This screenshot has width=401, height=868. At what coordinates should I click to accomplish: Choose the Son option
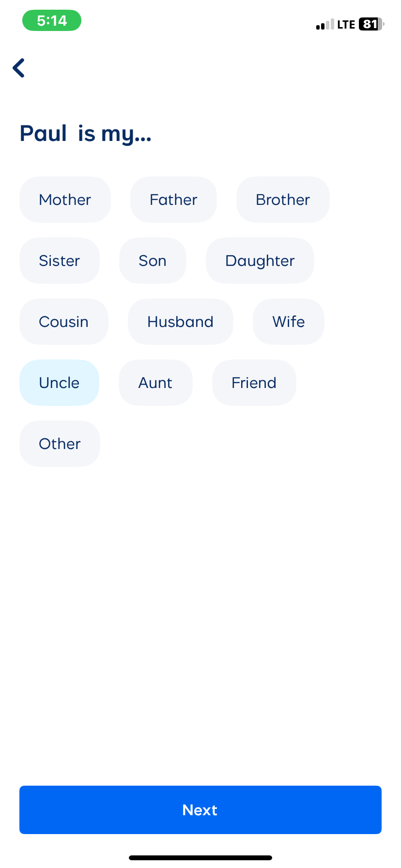click(153, 261)
